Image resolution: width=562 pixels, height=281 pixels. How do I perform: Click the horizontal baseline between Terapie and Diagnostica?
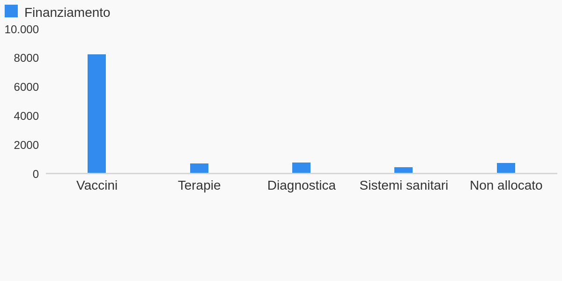click(250, 174)
